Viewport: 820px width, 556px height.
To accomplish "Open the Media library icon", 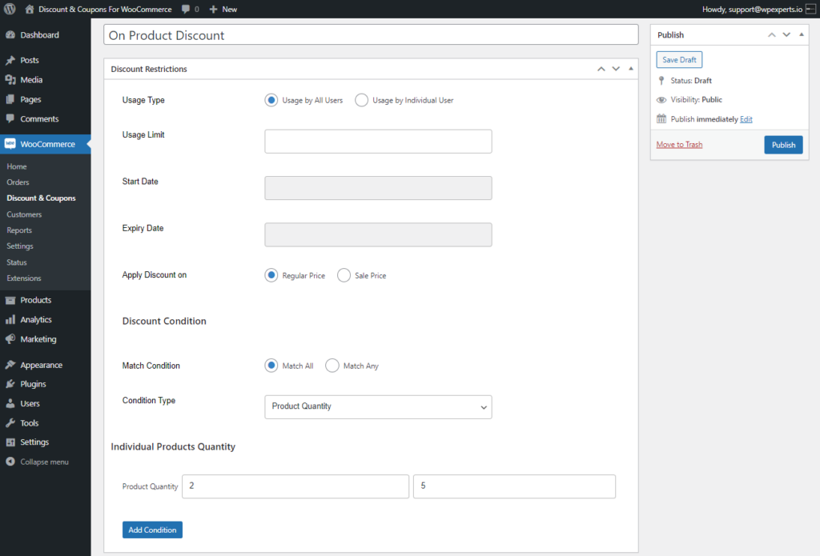I will [10, 79].
